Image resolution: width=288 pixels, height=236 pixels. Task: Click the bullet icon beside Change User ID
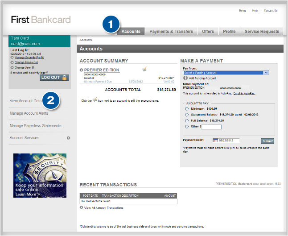(12, 68)
